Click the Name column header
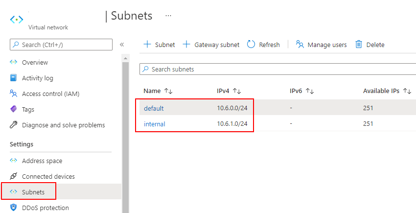 pos(152,91)
